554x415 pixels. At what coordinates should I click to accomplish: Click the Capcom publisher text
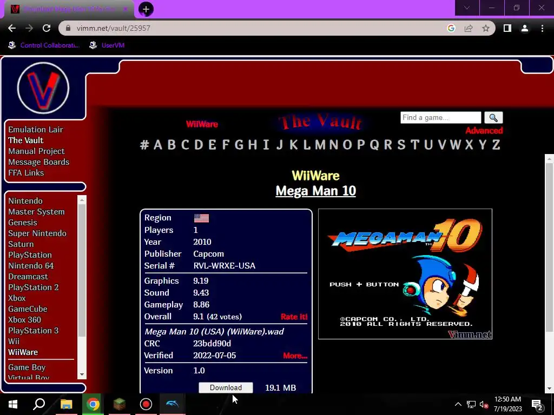pos(208,254)
